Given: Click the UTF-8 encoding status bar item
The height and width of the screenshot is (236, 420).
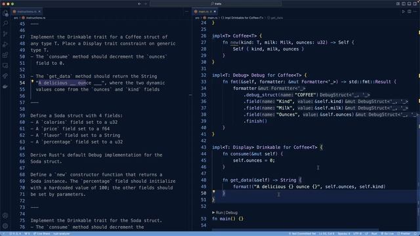Looking at the screenshot, I should click(357, 233).
